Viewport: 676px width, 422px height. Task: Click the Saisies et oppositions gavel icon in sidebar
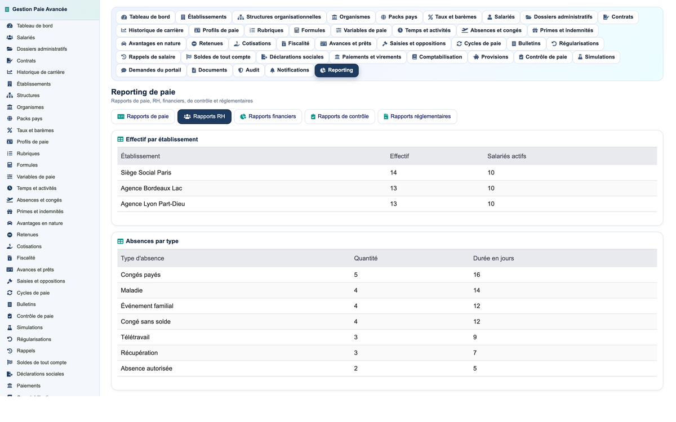point(10,281)
